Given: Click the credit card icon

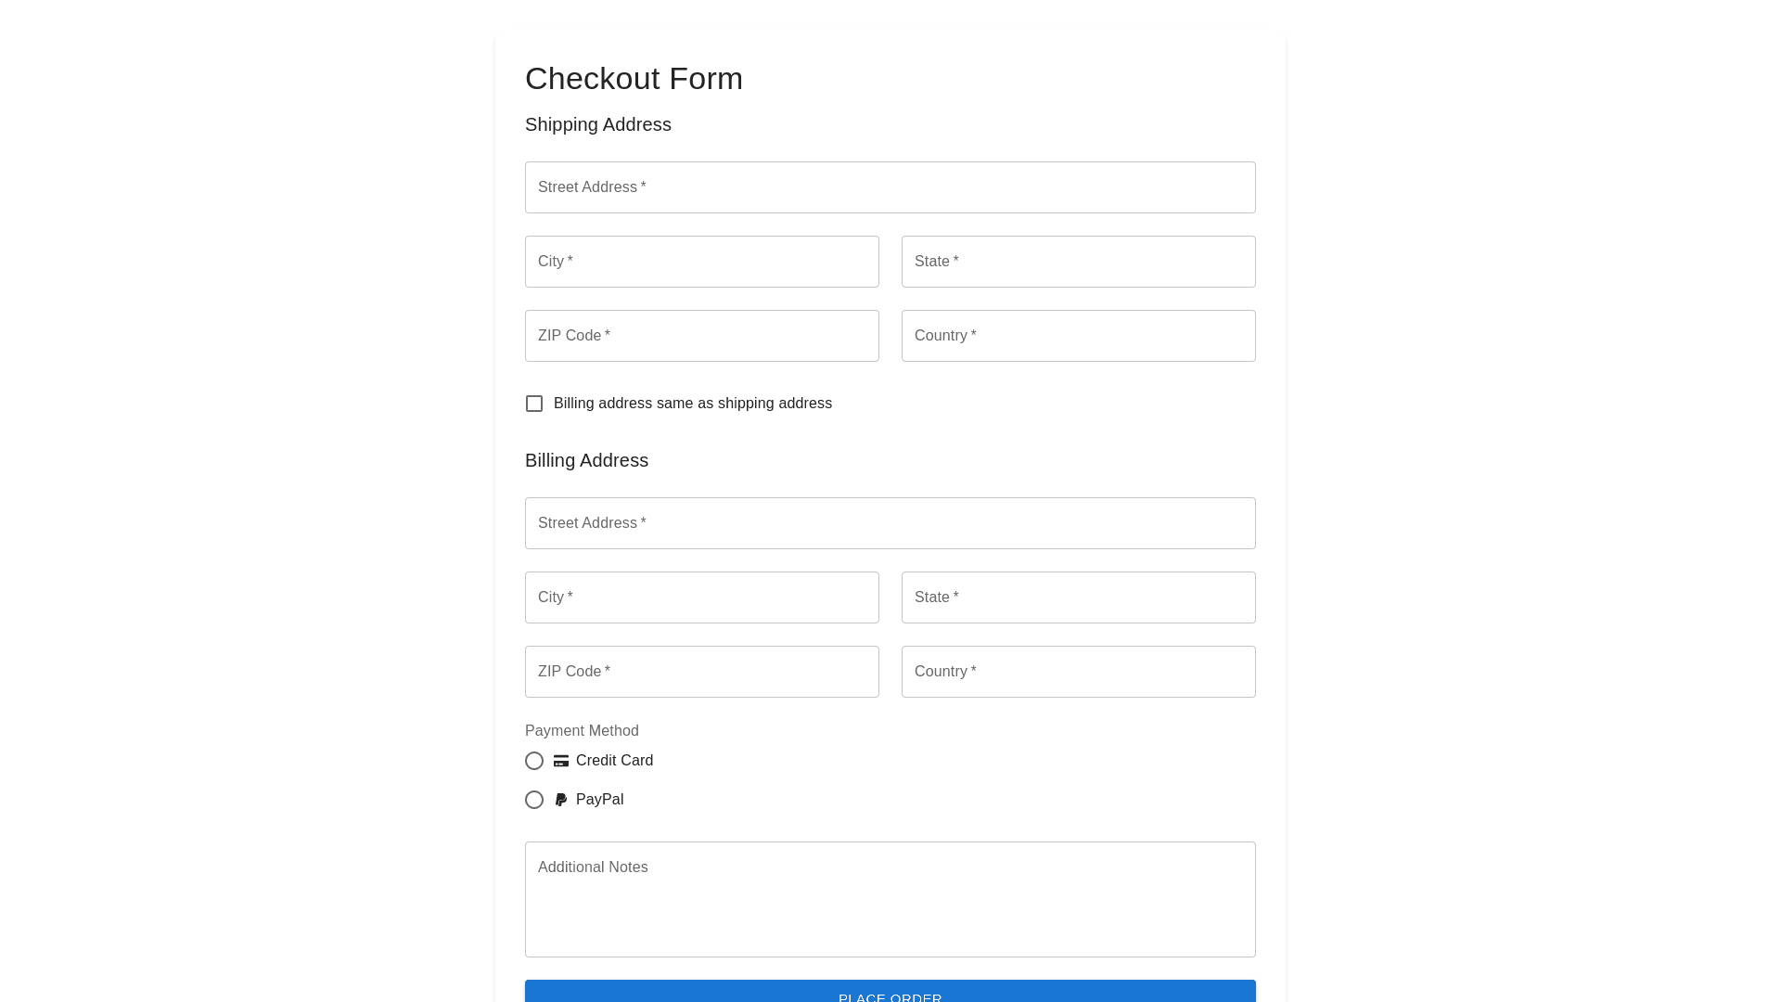Looking at the screenshot, I should (561, 761).
